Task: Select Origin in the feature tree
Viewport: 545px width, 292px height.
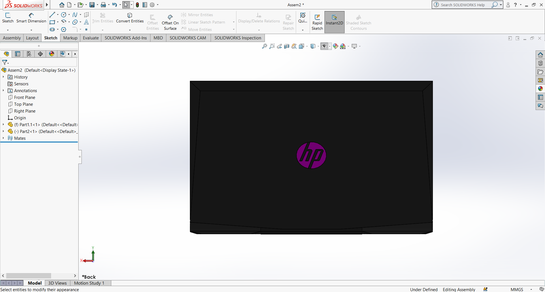Action: tap(20, 118)
